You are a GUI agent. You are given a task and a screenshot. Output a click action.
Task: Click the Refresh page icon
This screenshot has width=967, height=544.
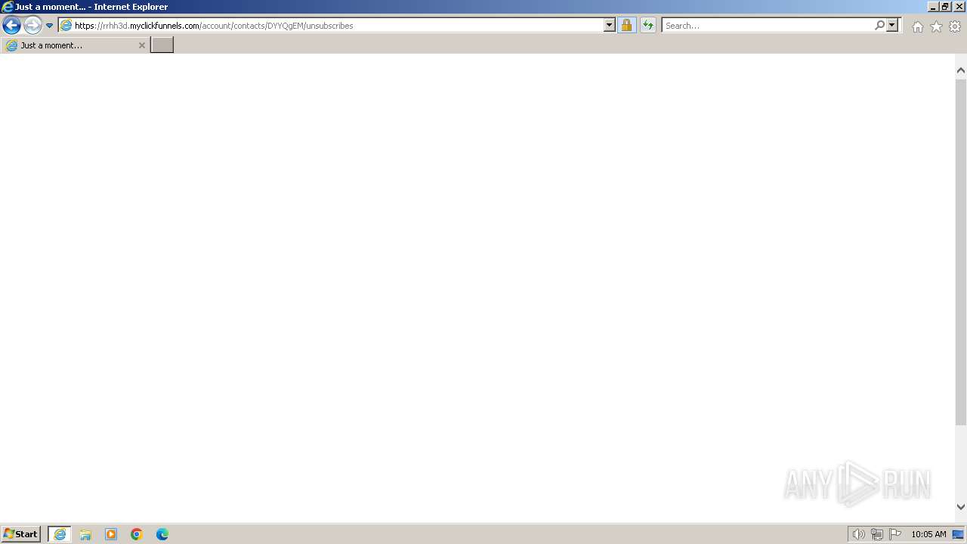(x=647, y=25)
